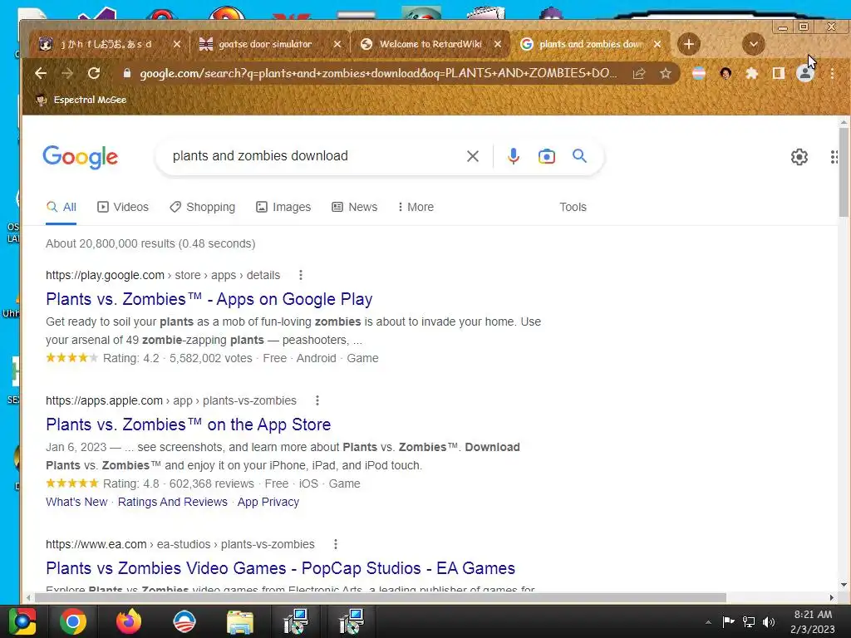Bookmark this page with the star icon

click(x=666, y=73)
